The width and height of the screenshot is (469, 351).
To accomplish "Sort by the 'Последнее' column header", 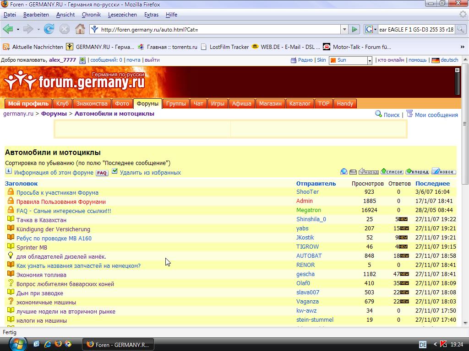I will [x=432, y=183].
